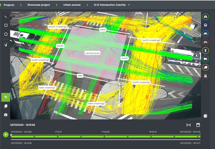Toggle motorcycle trajectories filter
This screenshot has width=215, height=149.
click(x=205, y=33)
